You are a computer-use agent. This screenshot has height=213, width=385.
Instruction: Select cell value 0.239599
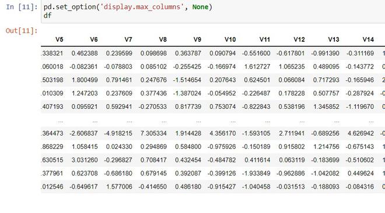pyautogui.click(x=119, y=53)
